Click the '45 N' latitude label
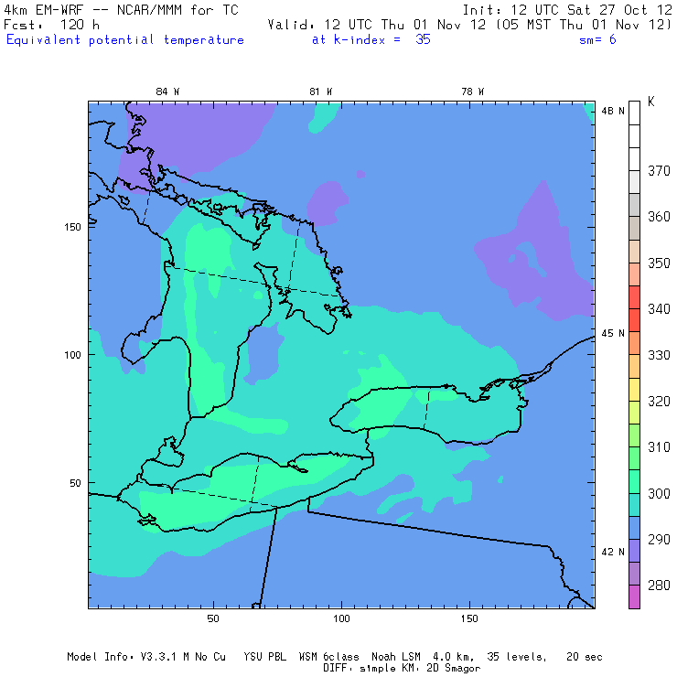This screenshot has height=677, width=677. click(x=613, y=333)
